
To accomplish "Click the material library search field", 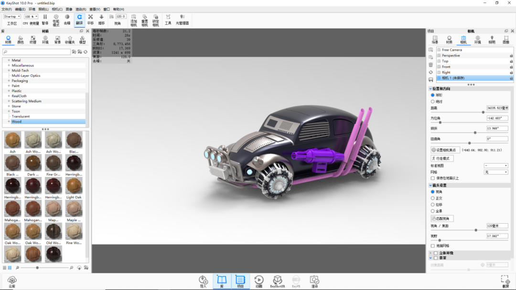I will pyautogui.click(x=36, y=52).
